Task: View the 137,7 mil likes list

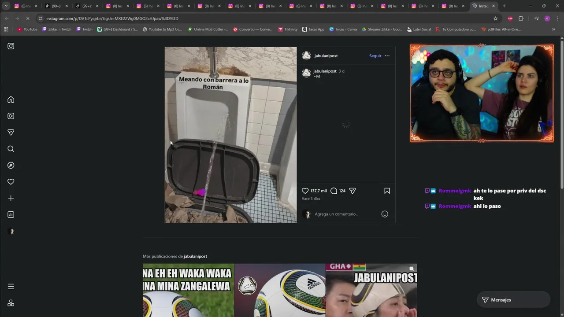Action: click(319, 191)
